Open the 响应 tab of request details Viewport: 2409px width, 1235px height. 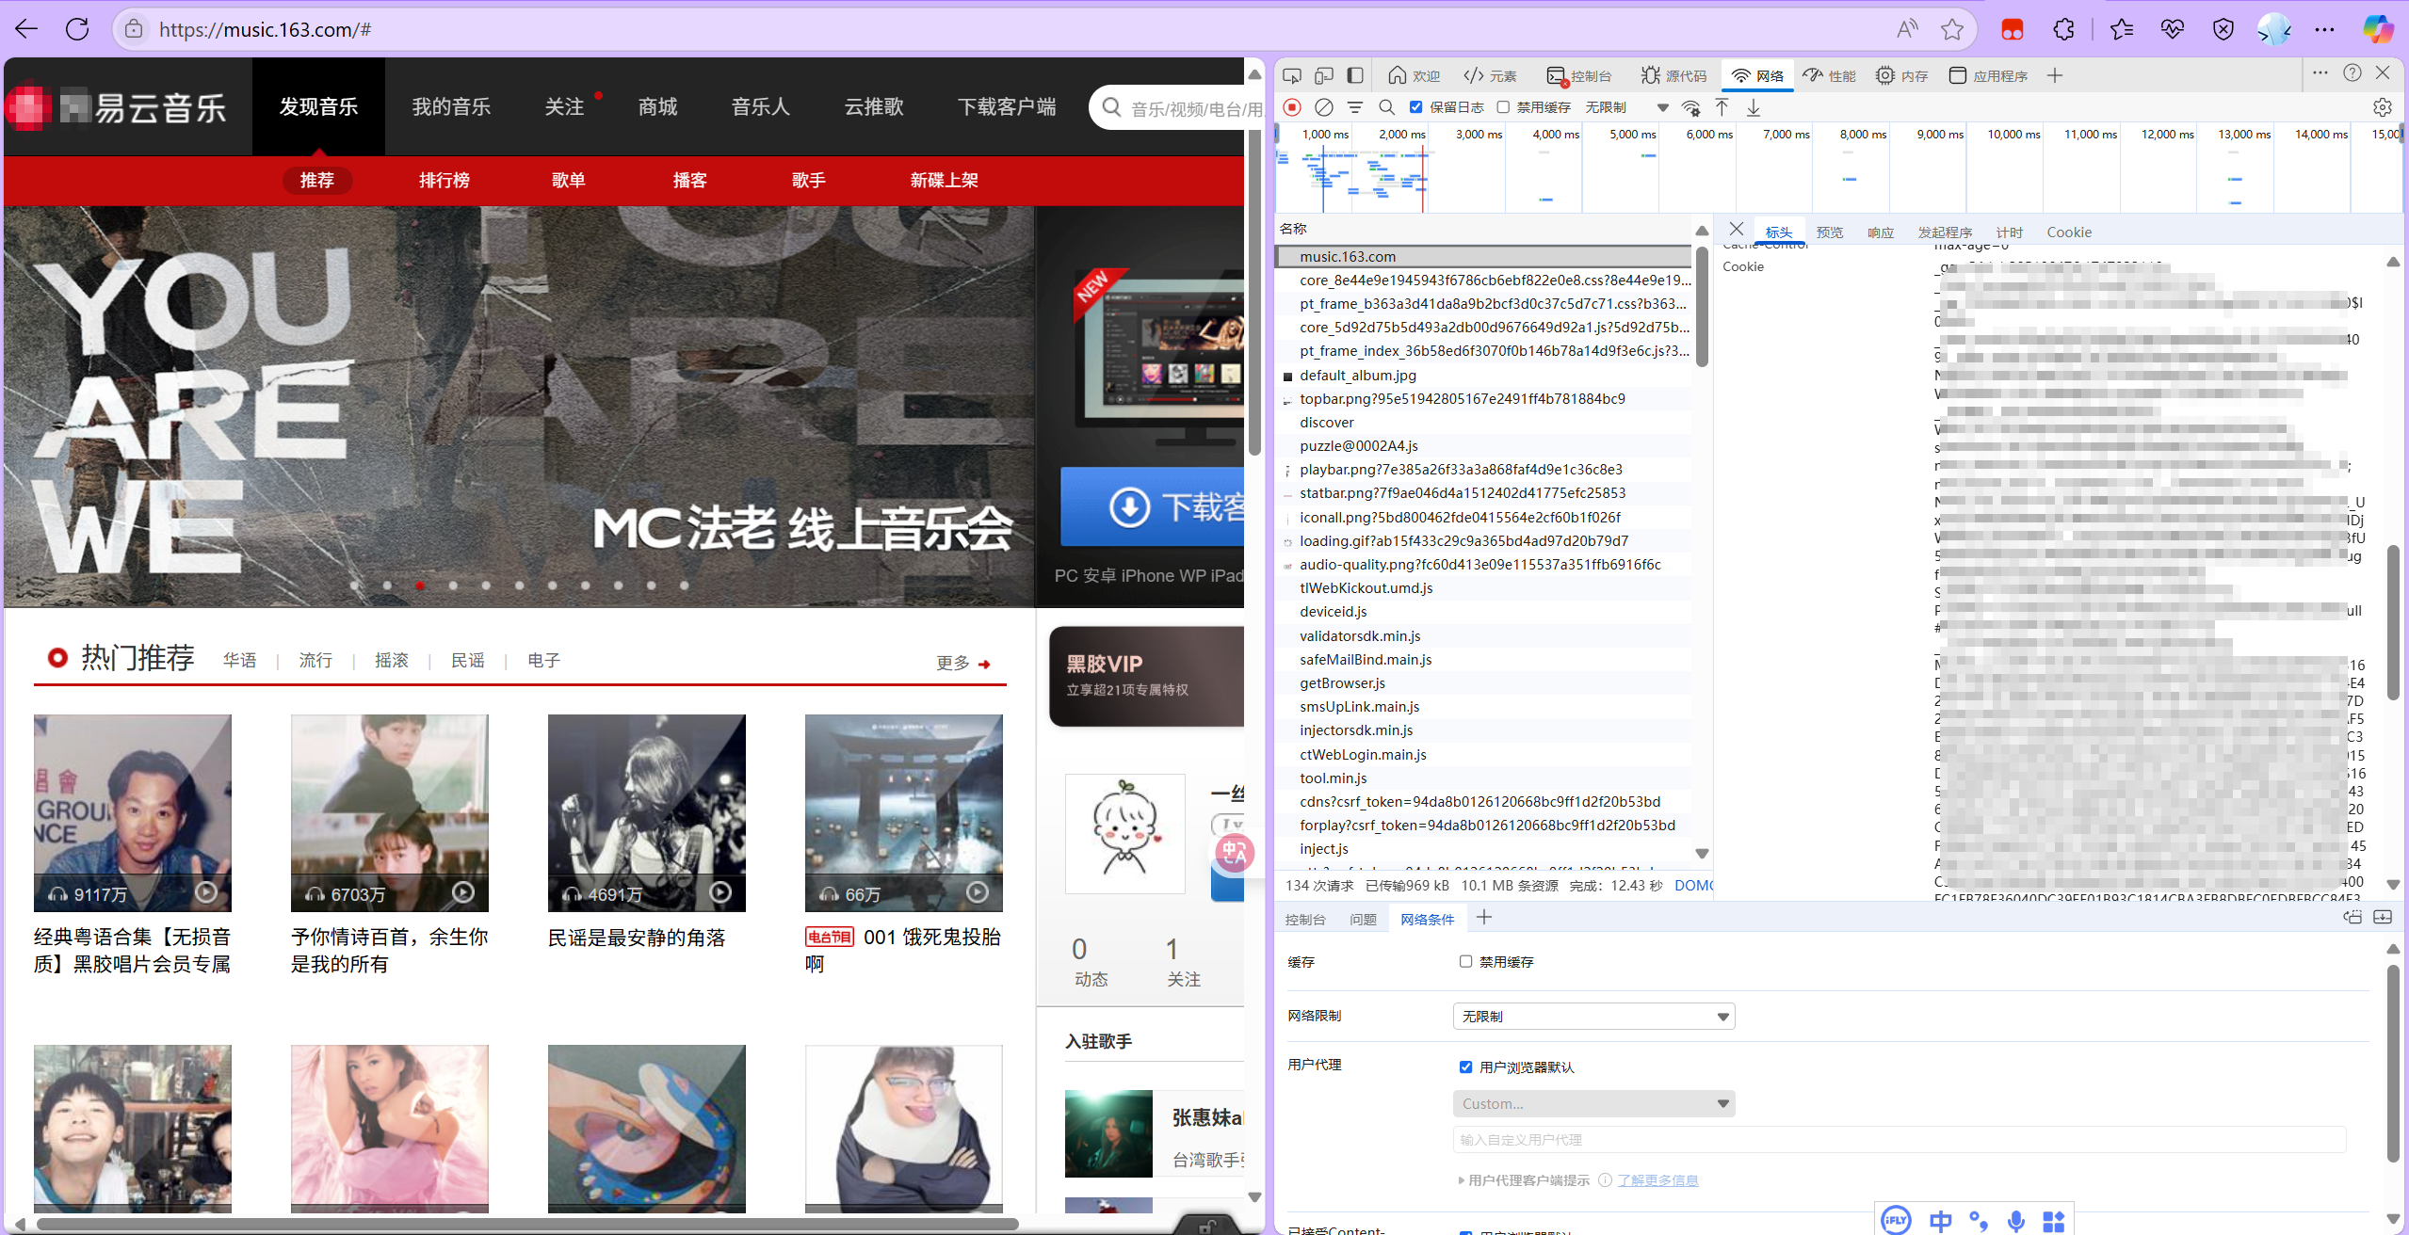[x=1881, y=233]
